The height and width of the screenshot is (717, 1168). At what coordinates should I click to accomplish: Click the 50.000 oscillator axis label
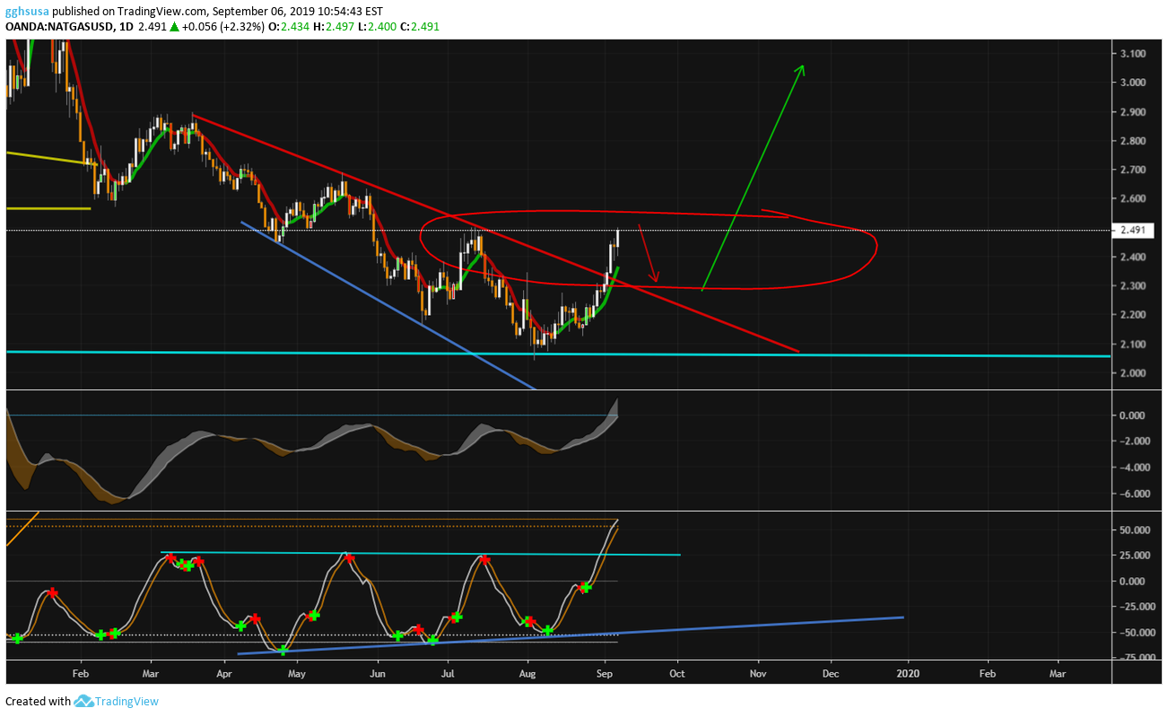tap(1136, 530)
